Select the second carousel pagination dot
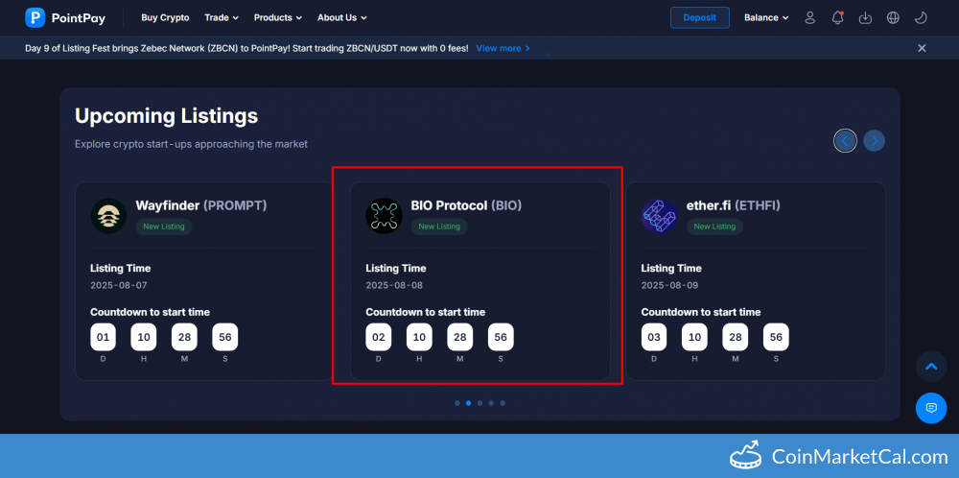This screenshot has width=959, height=478. tap(469, 403)
